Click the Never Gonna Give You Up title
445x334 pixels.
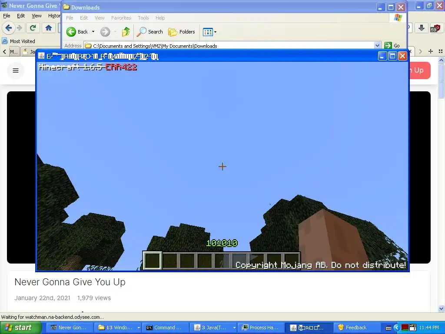tap(70, 282)
